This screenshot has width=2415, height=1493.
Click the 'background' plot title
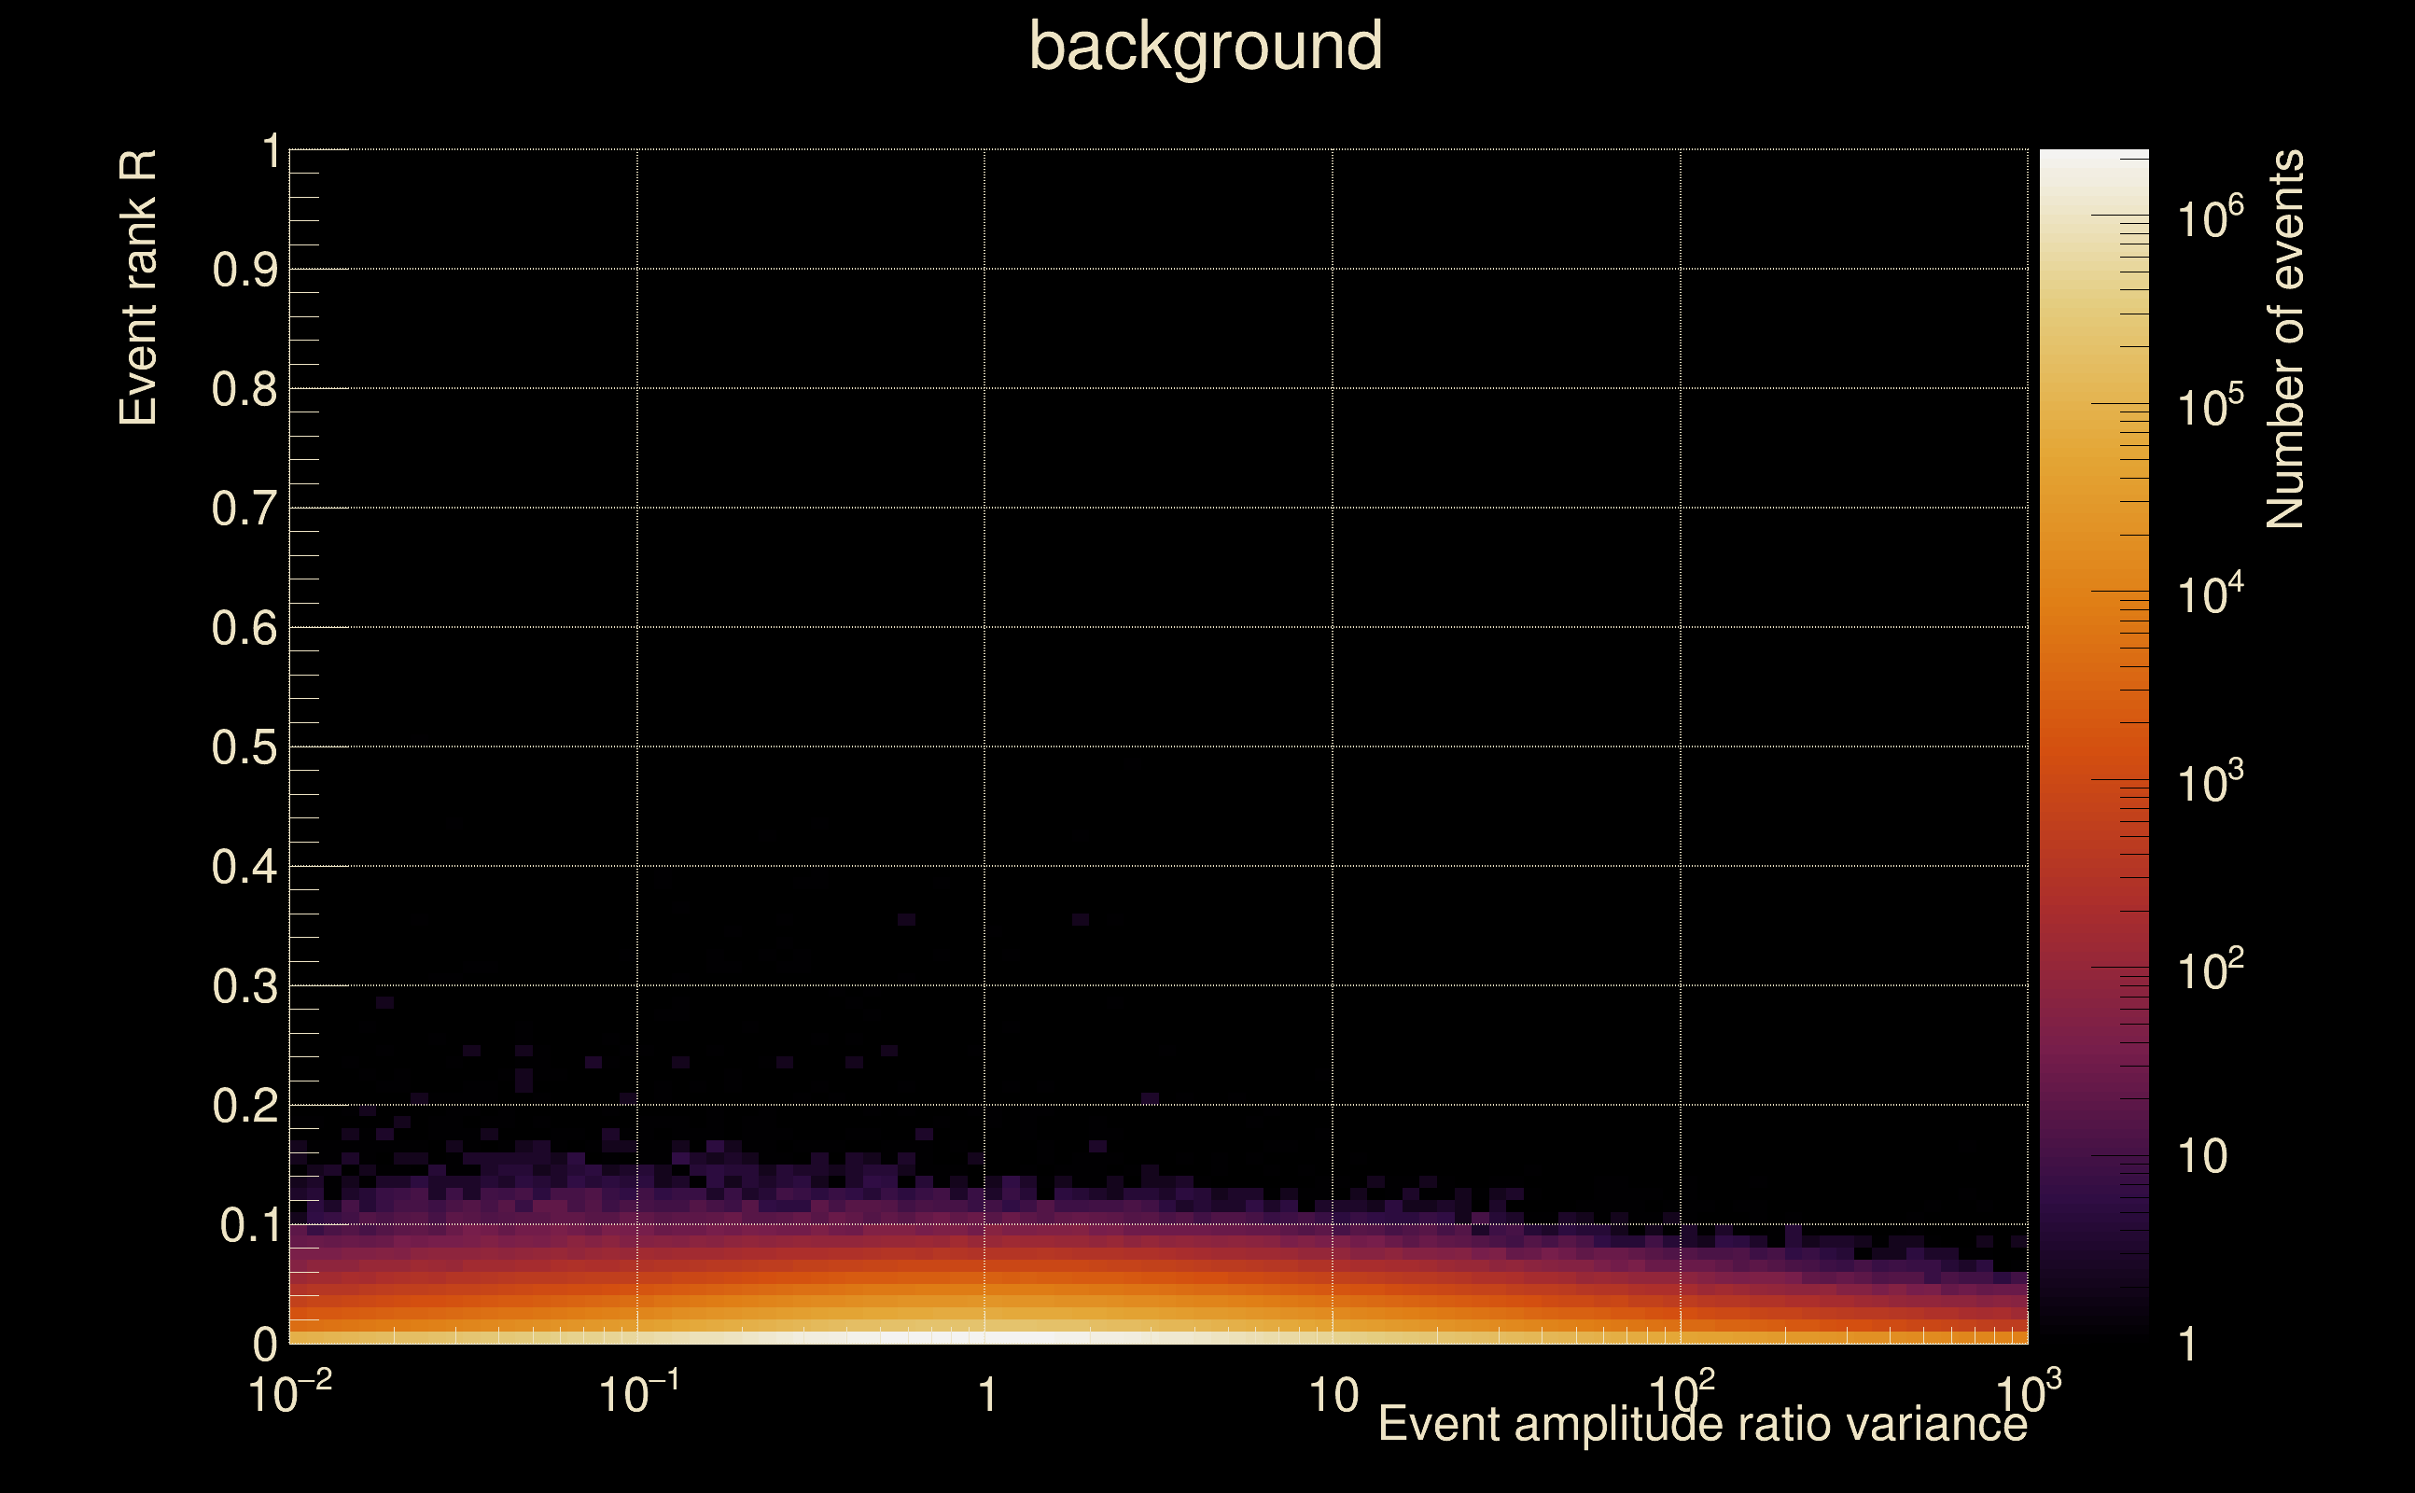1205,47
